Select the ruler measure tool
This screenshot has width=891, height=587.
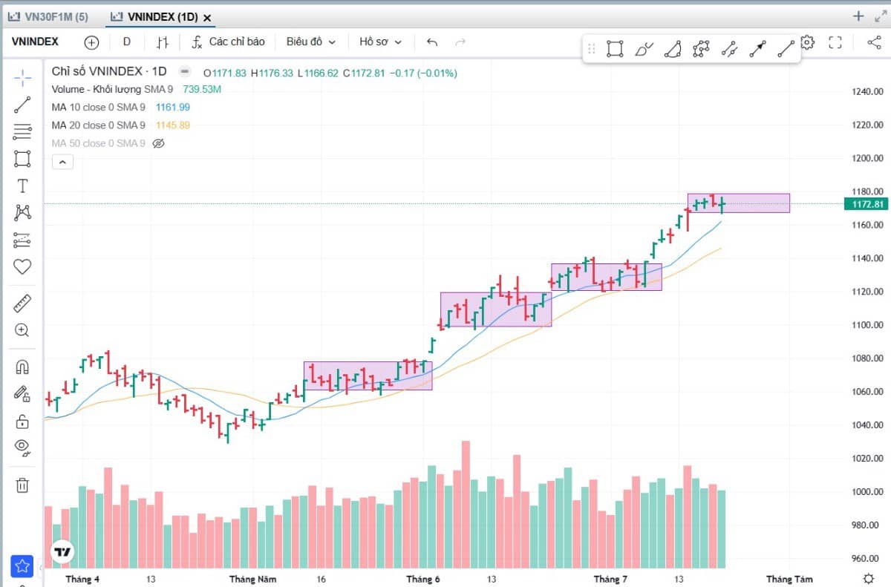click(x=22, y=303)
